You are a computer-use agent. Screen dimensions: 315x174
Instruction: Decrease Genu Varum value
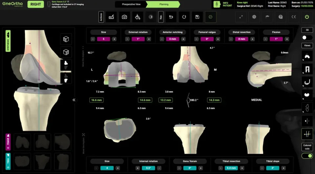click(179, 168)
